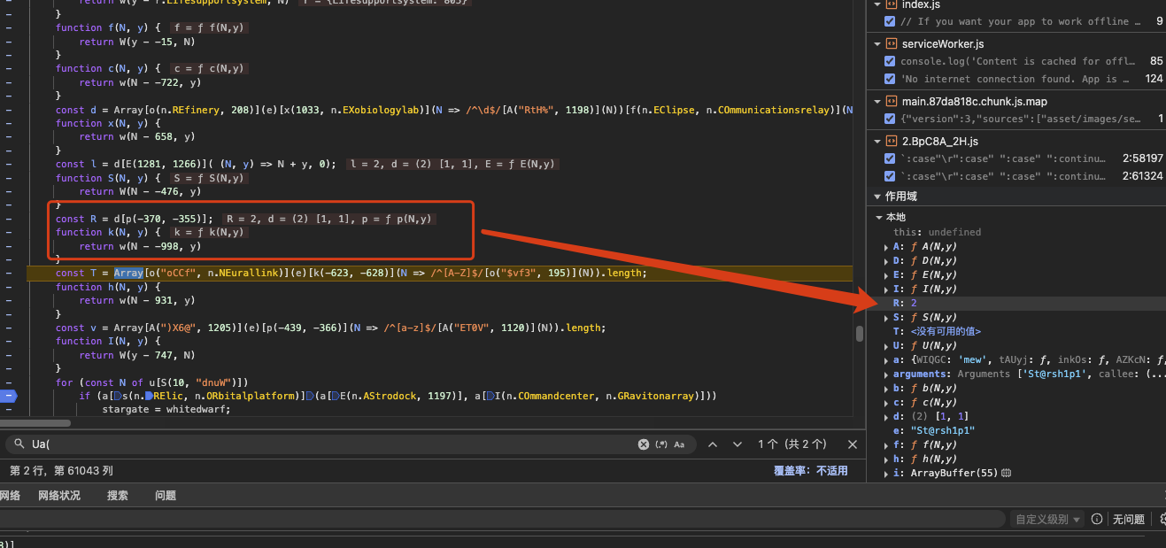Jump to the previous search result

pos(713,444)
